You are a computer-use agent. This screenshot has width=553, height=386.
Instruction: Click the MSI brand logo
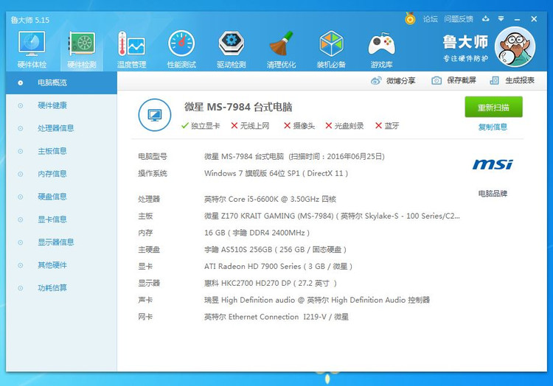(493, 164)
